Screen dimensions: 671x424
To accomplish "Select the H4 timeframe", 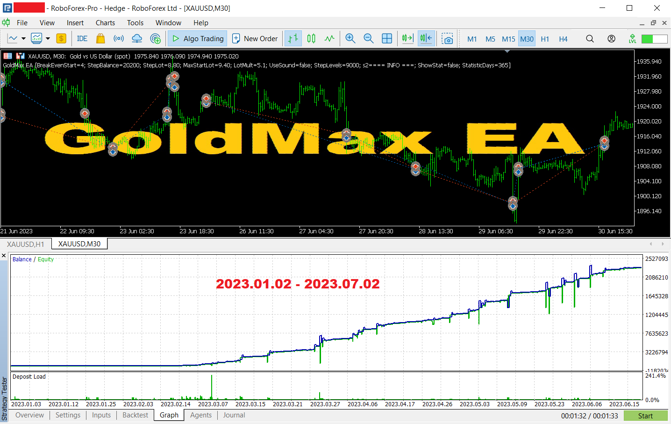I will pyautogui.click(x=563, y=39).
